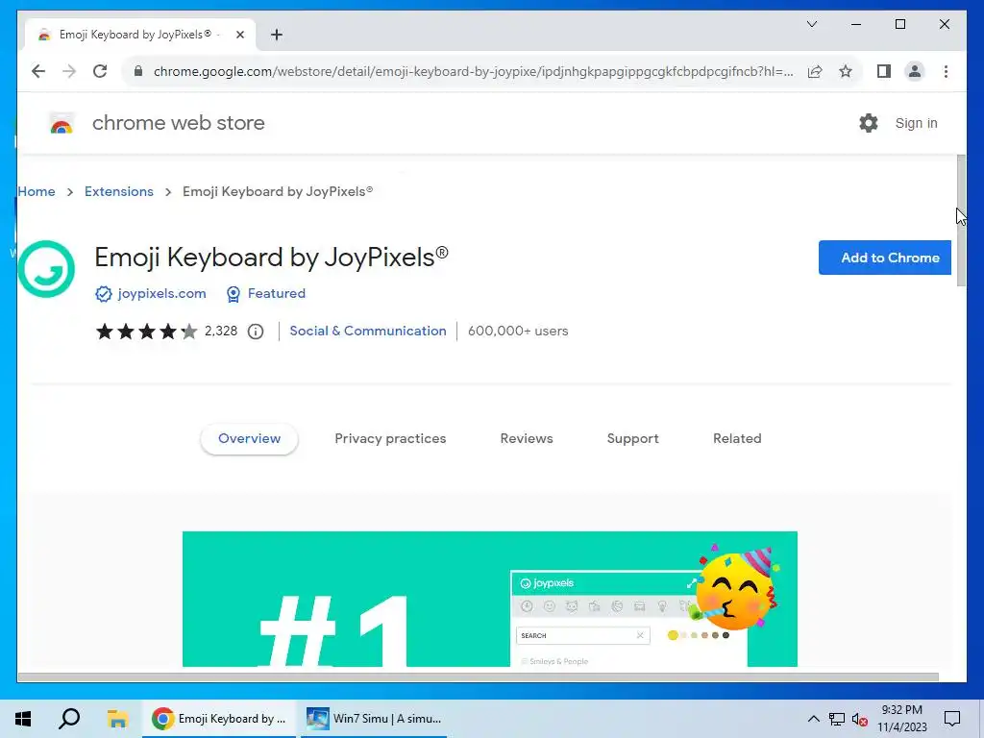The height and width of the screenshot is (738, 984).
Task: Switch to the Reviews tab
Action: tap(527, 438)
